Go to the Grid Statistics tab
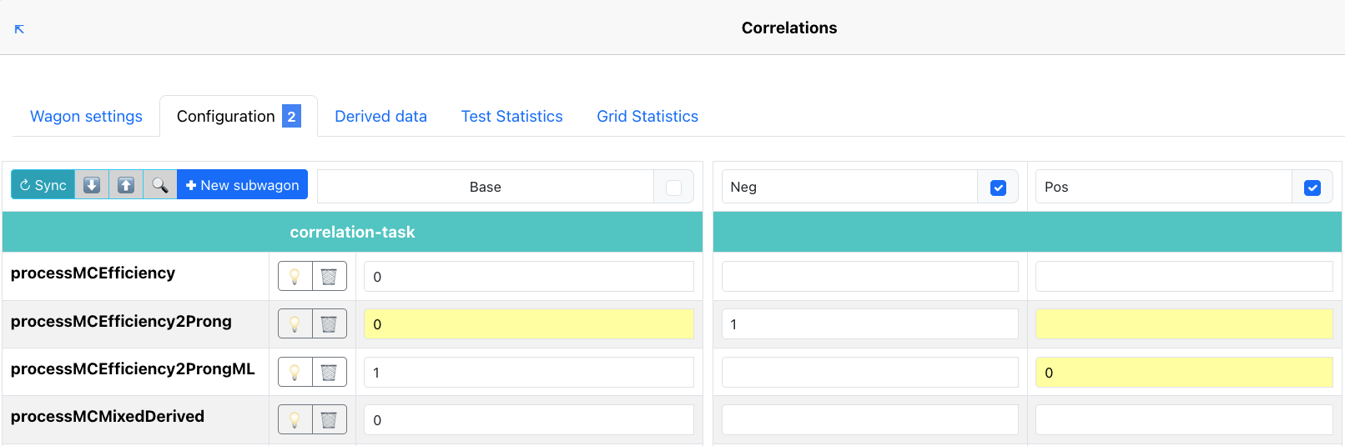The image size is (1345, 446). pyautogui.click(x=647, y=117)
